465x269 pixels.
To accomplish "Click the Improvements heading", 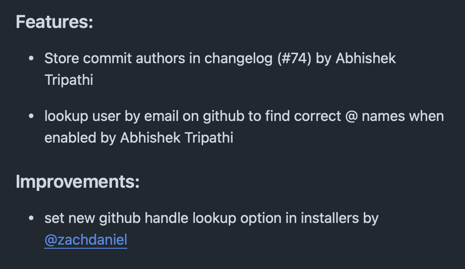I will click(x=78, y=181).
